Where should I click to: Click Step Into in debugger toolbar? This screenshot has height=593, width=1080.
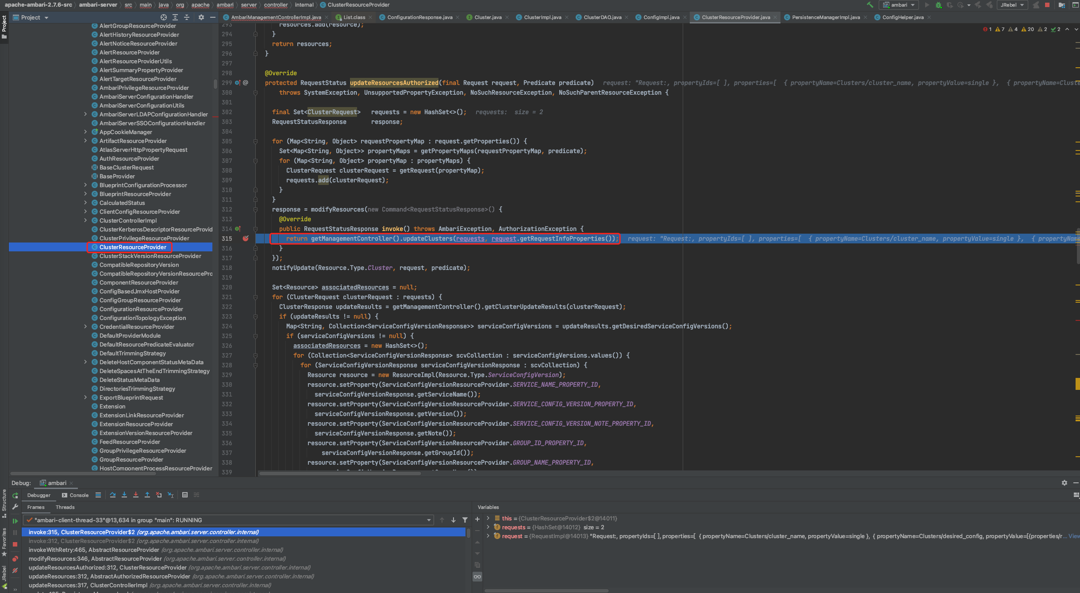124,495
